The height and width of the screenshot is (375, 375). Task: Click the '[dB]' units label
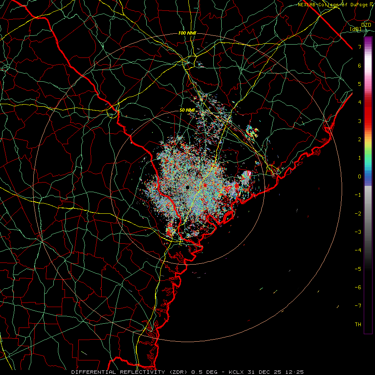point(356,29)
